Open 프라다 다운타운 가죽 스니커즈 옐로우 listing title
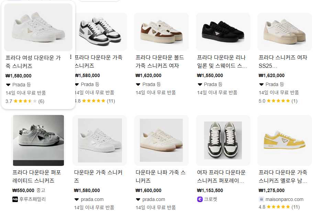This screenshot has width=313, height=211. [x=283, y=176]
